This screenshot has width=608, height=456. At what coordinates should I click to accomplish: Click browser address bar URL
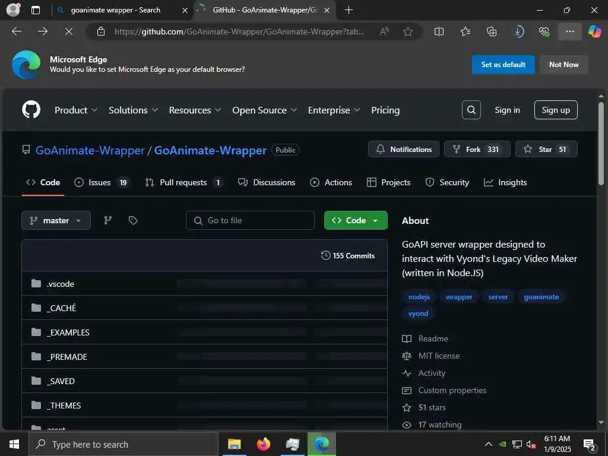(x=239, y=31)
